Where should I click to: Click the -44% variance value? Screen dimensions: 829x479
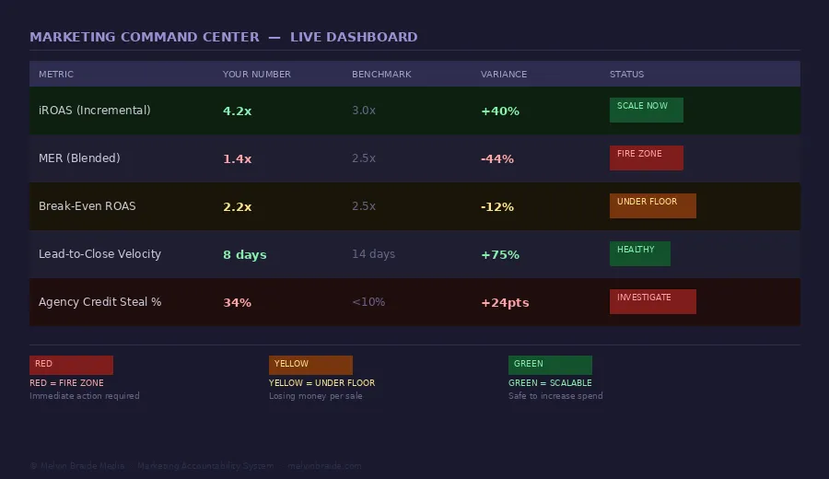point(497,158)
